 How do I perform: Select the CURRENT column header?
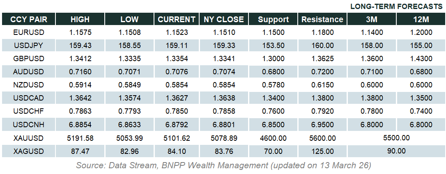point(177,19)
